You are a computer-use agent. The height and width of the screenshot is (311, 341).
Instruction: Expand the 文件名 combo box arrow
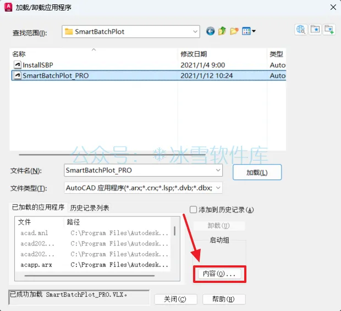point(218,170)
